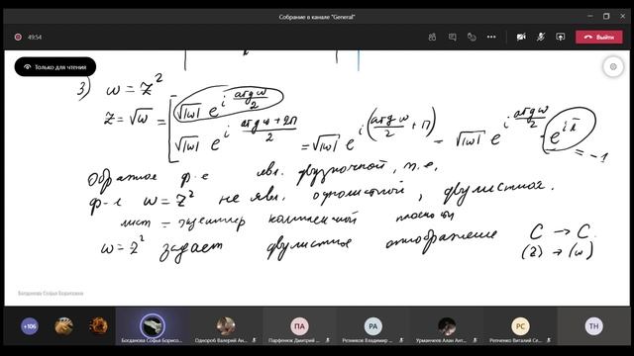Leave the meeting with the red Выйти button
Image resolution: width=634 pixels, height=356 pixels.
[598, 38]
